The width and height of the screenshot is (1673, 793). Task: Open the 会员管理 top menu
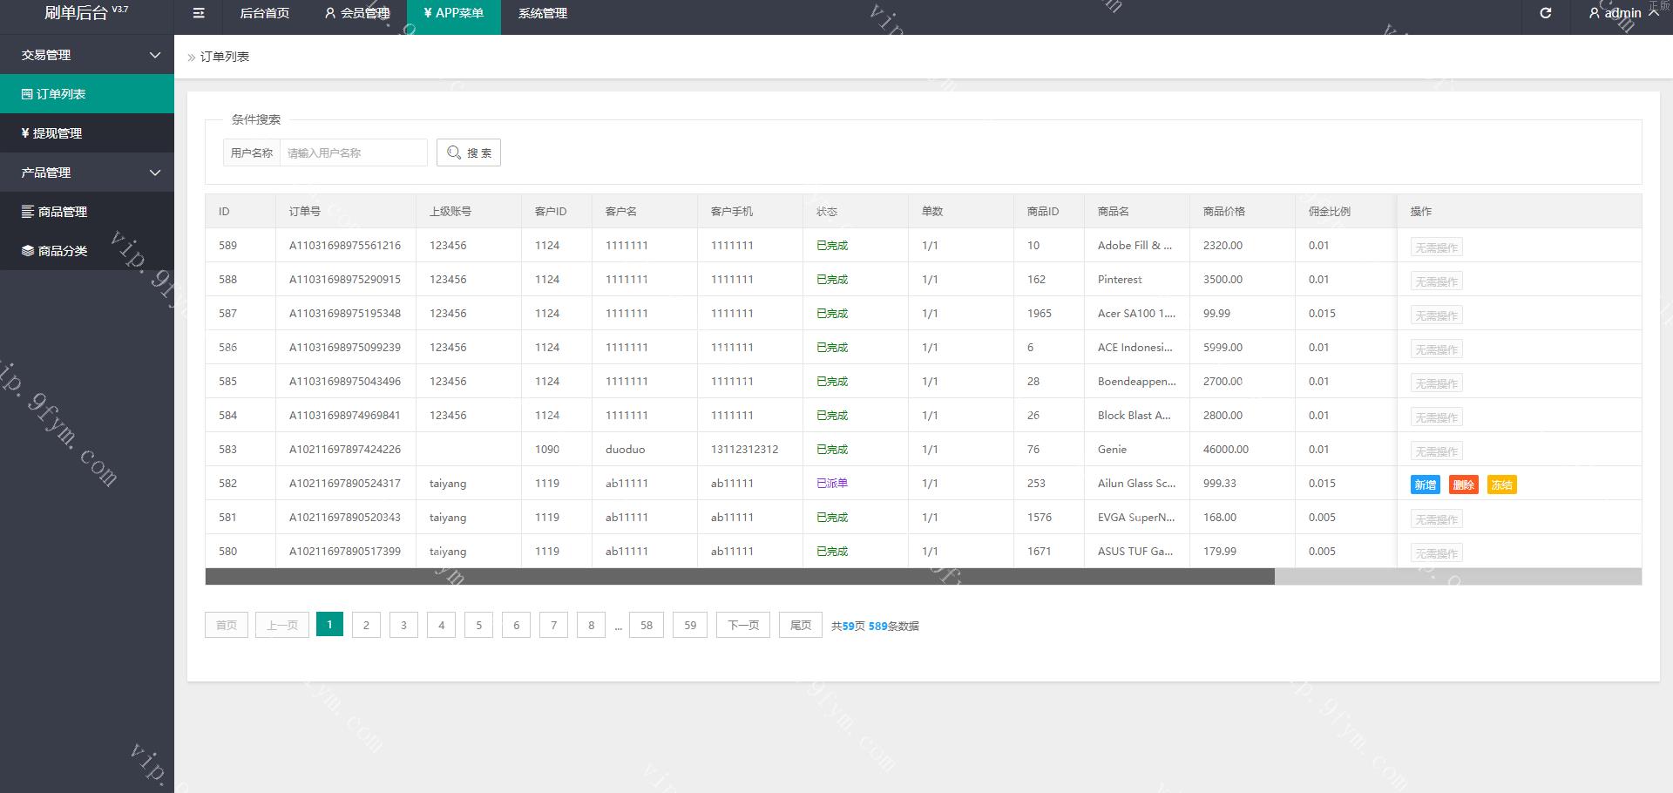pyautogui.click(x=357, y=13)
